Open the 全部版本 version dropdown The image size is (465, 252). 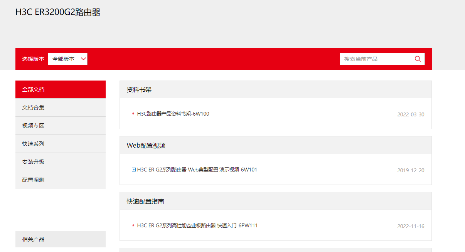67,59
